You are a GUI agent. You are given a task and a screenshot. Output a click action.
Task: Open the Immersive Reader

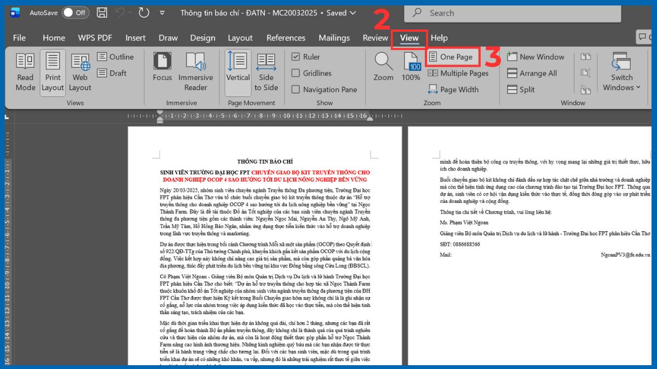(195, 71)
